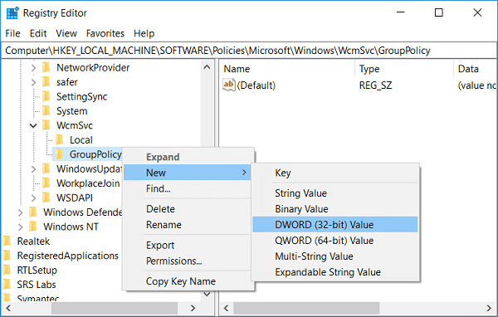Open the File menu
The width and height of the screenshot is (498, 317).
[x=12, y=33]
